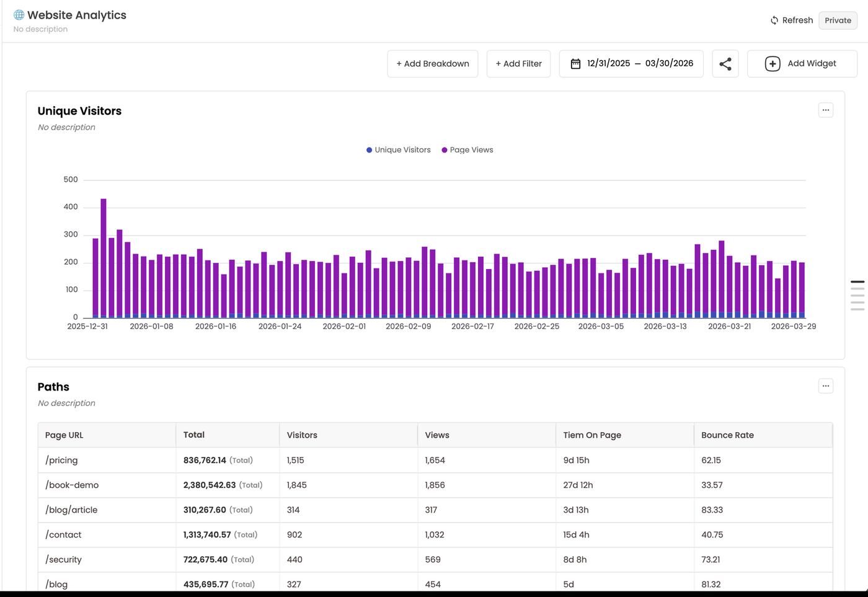
Task: Open Paths widget three-dot options menu
Action: pyautogui.click(x=826, y=386)
